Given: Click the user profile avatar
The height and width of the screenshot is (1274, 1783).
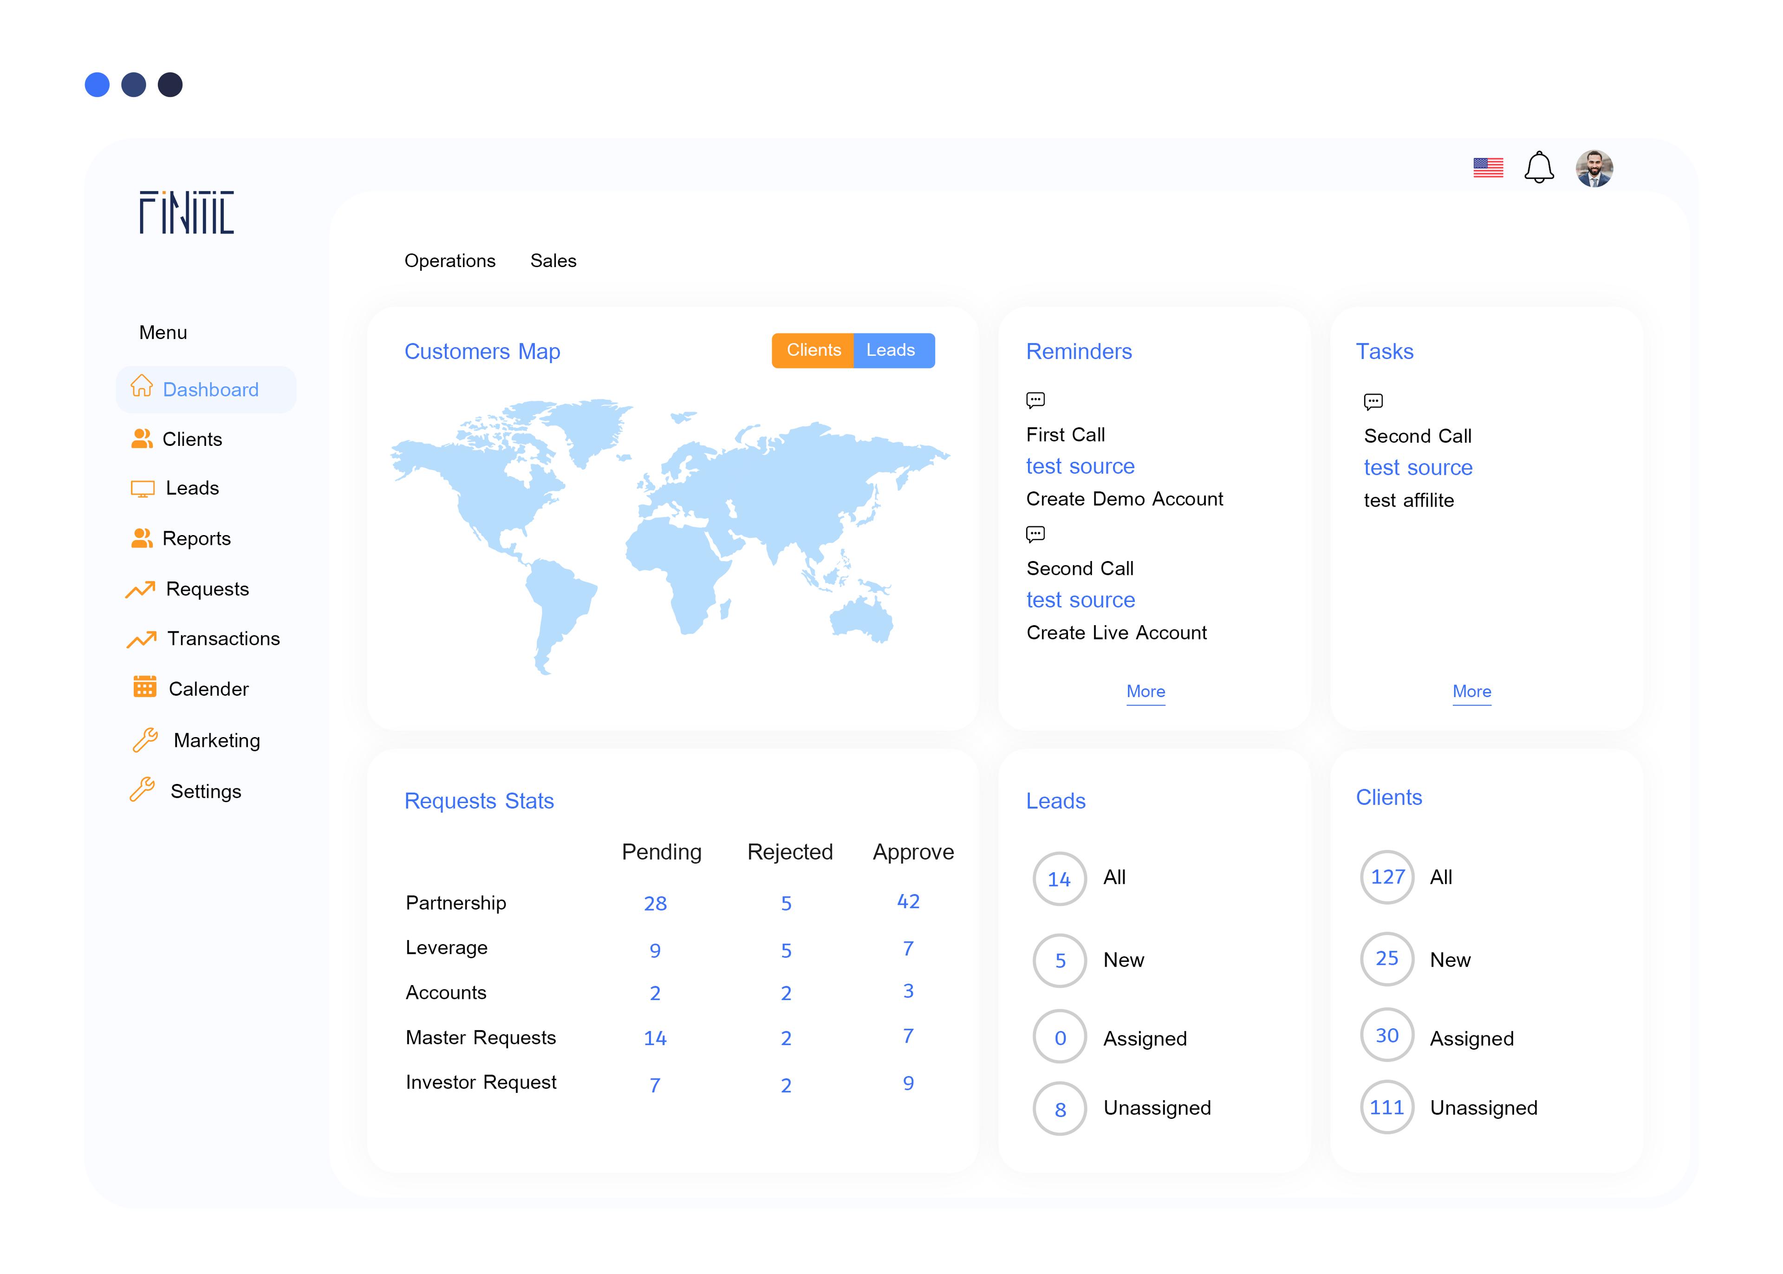Looking at the screenshot, I should pyautogui.click(x=1593, y=168).
